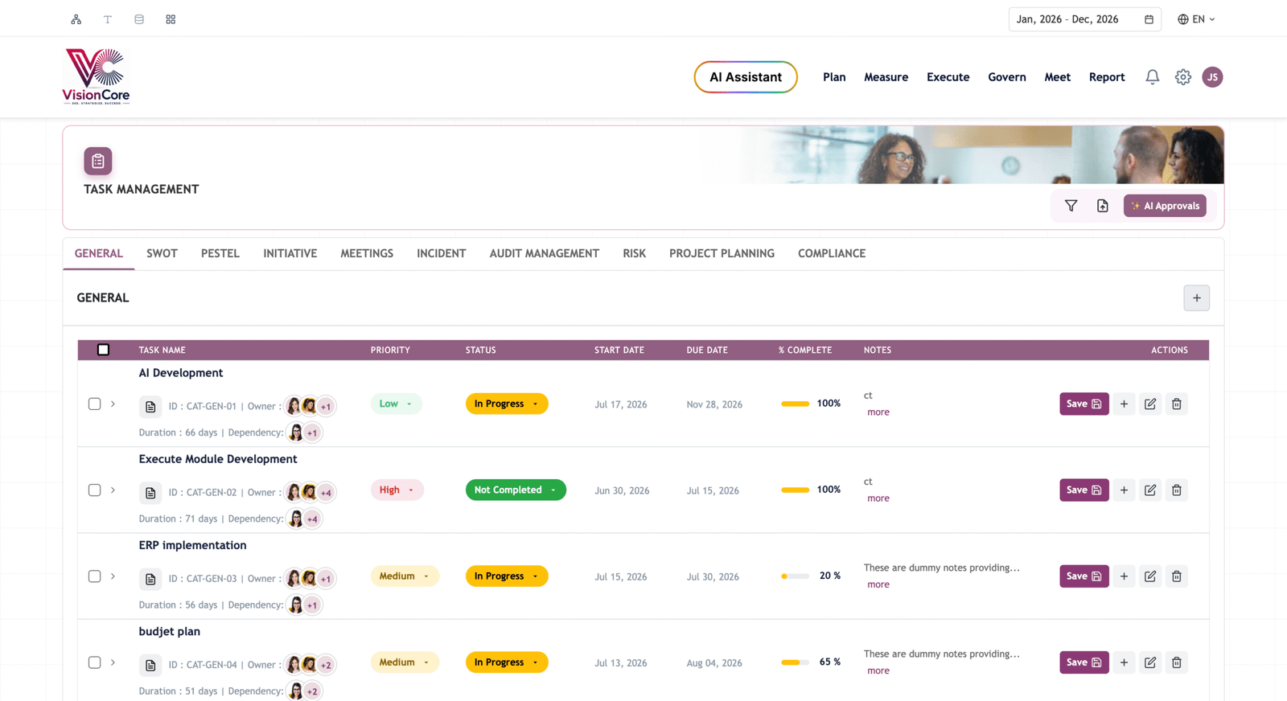This screenshot has height=701, width=1287.
Task: Save the ERP implementation task
Action: coord(1083,576)
